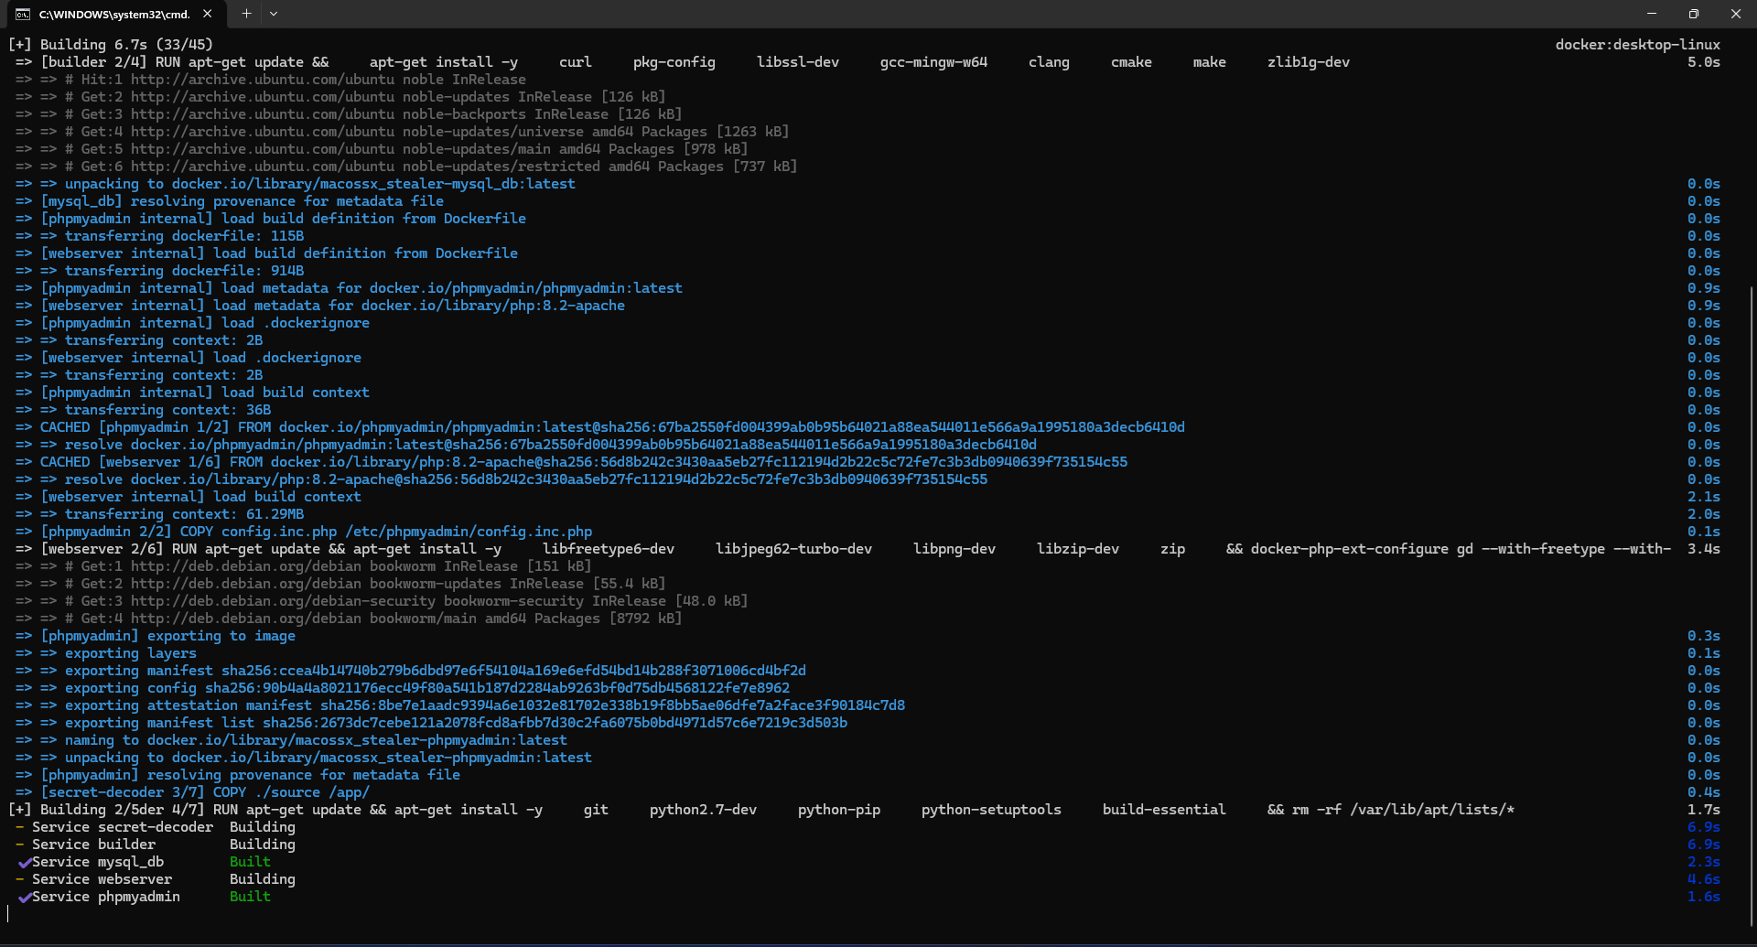Viewport: 1757px width, 947px height.
Task: Click the terminal vertical scrollbar
Action: [1752, 608]
